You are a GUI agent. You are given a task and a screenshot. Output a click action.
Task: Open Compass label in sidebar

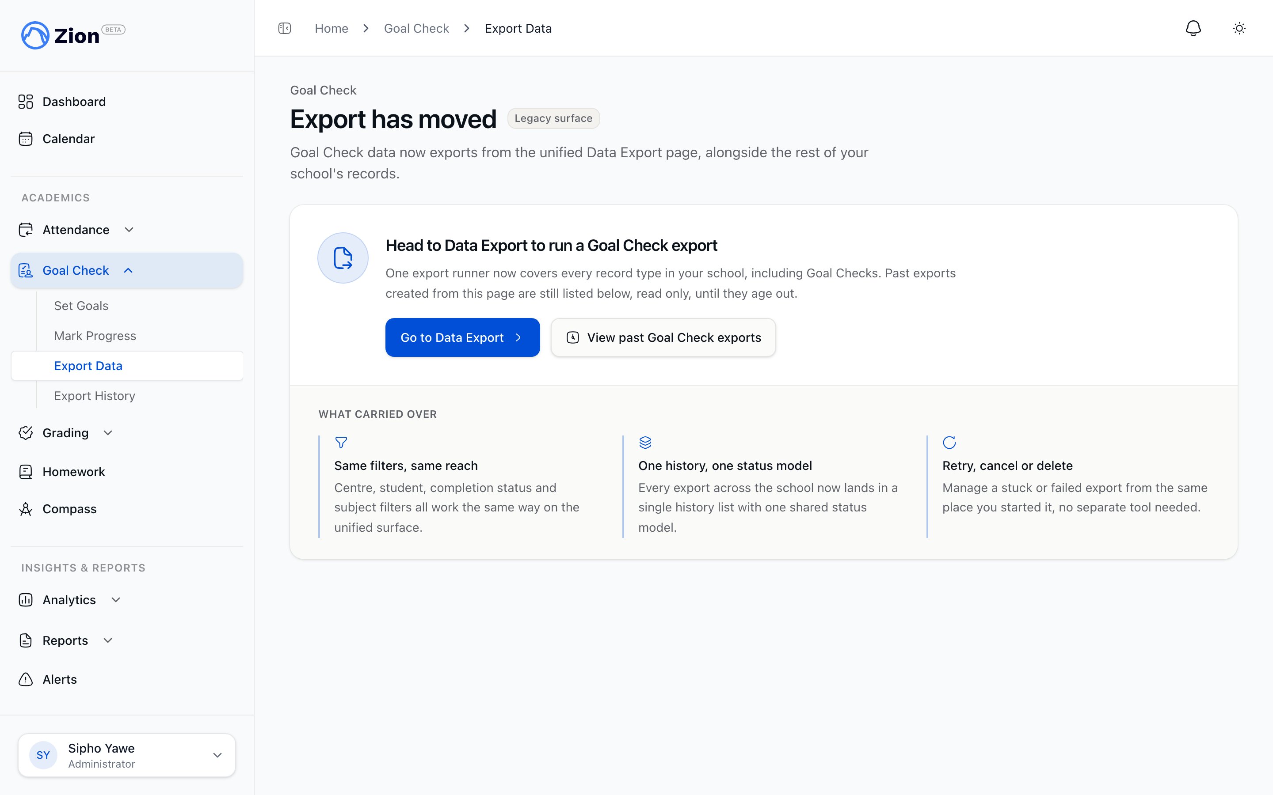(69, 509)
